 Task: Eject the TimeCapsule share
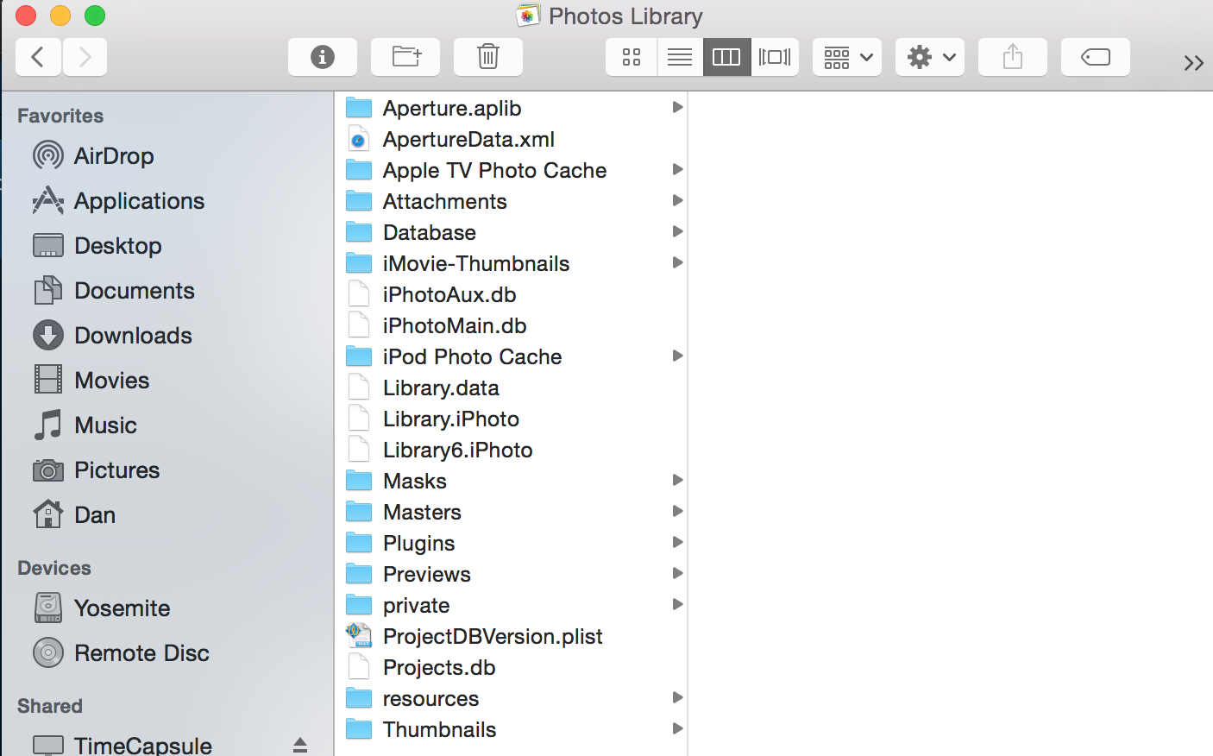point(300,746)
